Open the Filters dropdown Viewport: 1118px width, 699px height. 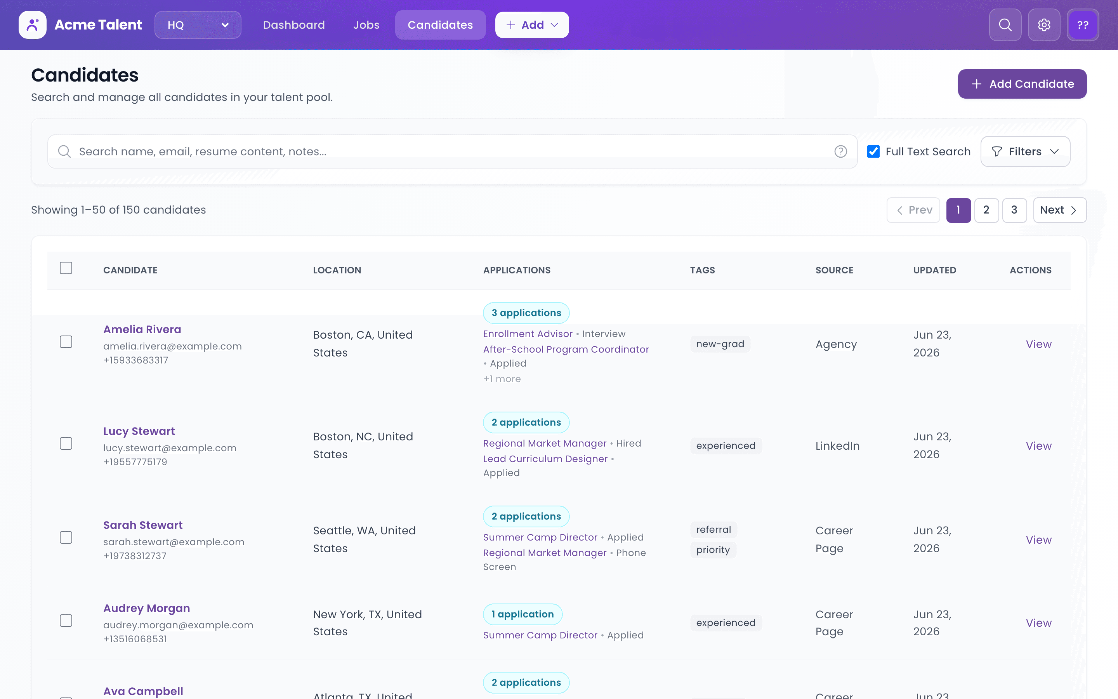(x=1025, y=151)
